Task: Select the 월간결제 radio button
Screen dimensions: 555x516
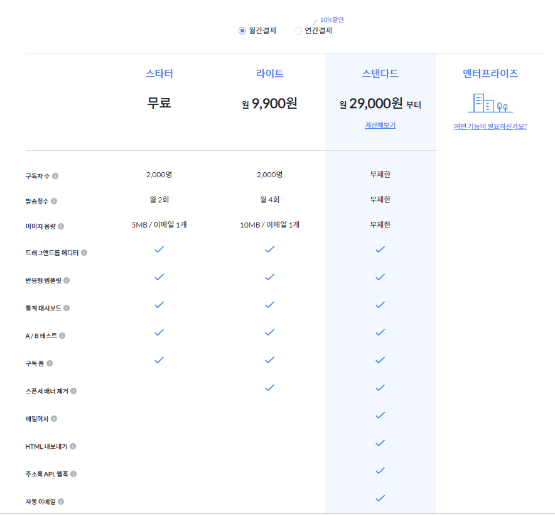Action: pos(242,31)
